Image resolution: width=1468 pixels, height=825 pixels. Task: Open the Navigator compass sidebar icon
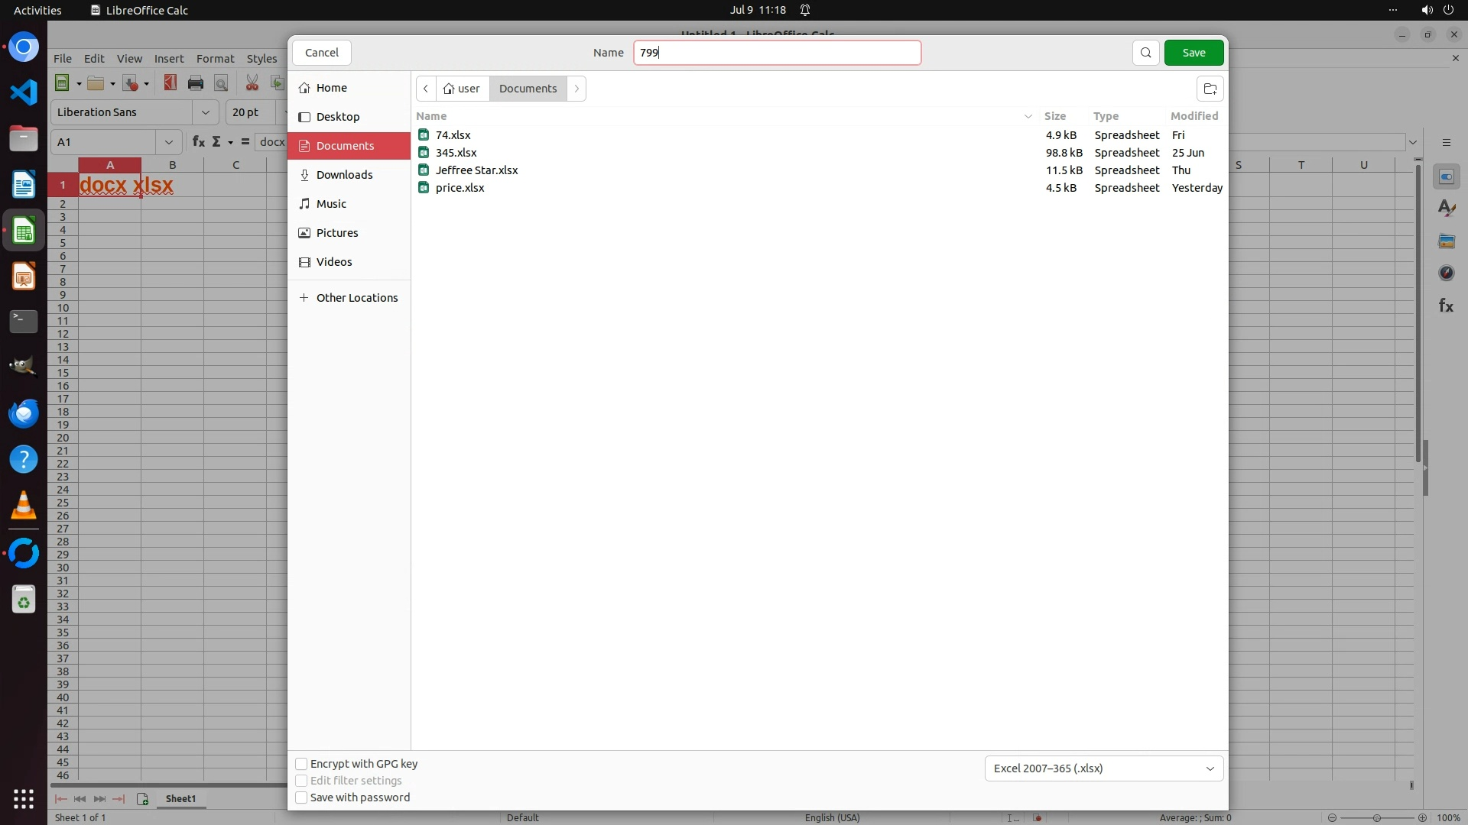coord(1446,273)
